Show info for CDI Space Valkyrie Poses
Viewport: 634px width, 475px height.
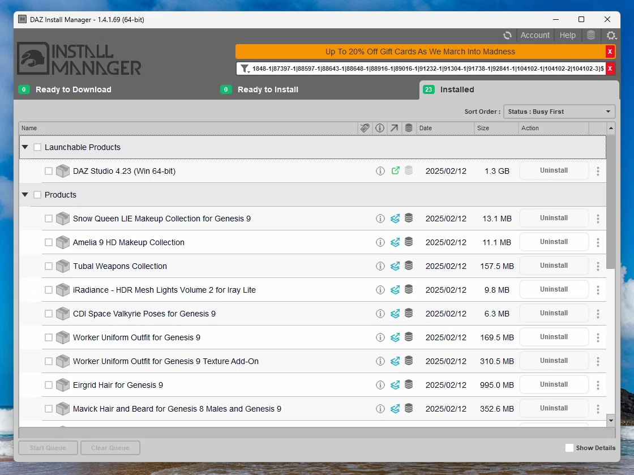point(380,314)
